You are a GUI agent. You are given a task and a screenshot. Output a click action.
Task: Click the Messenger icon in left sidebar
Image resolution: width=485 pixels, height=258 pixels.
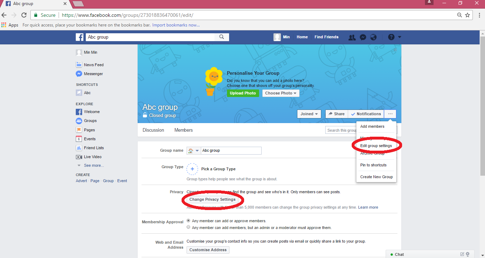(x=79, y=74)
